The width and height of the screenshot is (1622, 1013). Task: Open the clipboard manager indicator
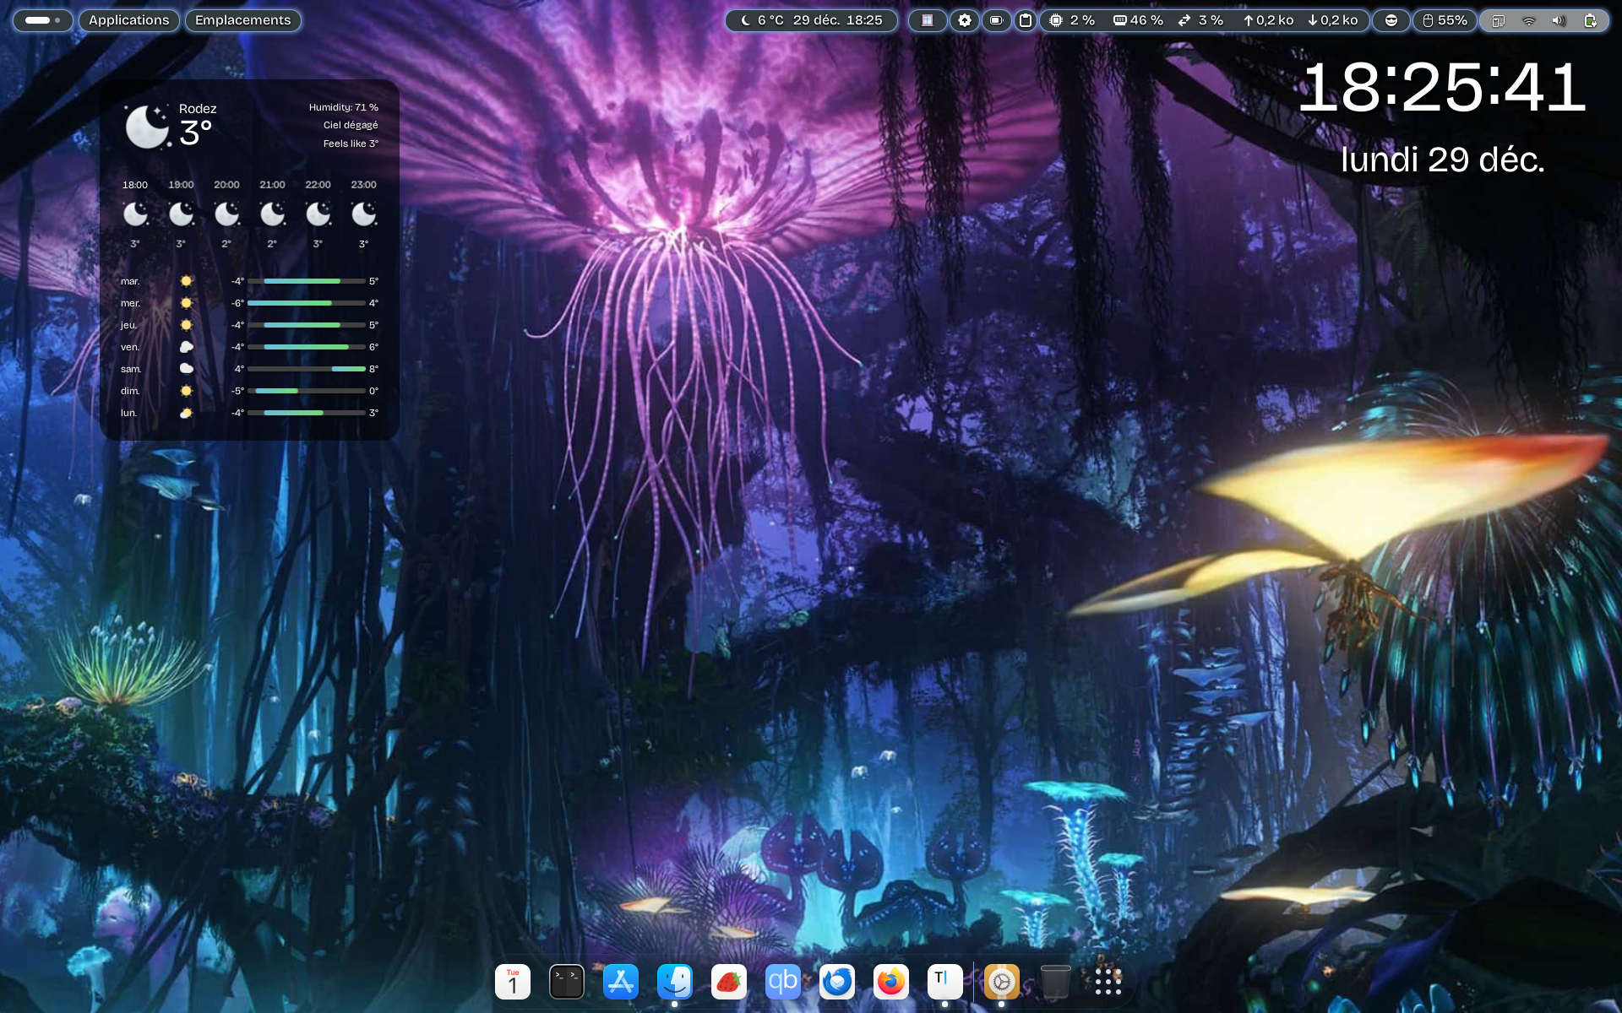(x=1026, y=20)
